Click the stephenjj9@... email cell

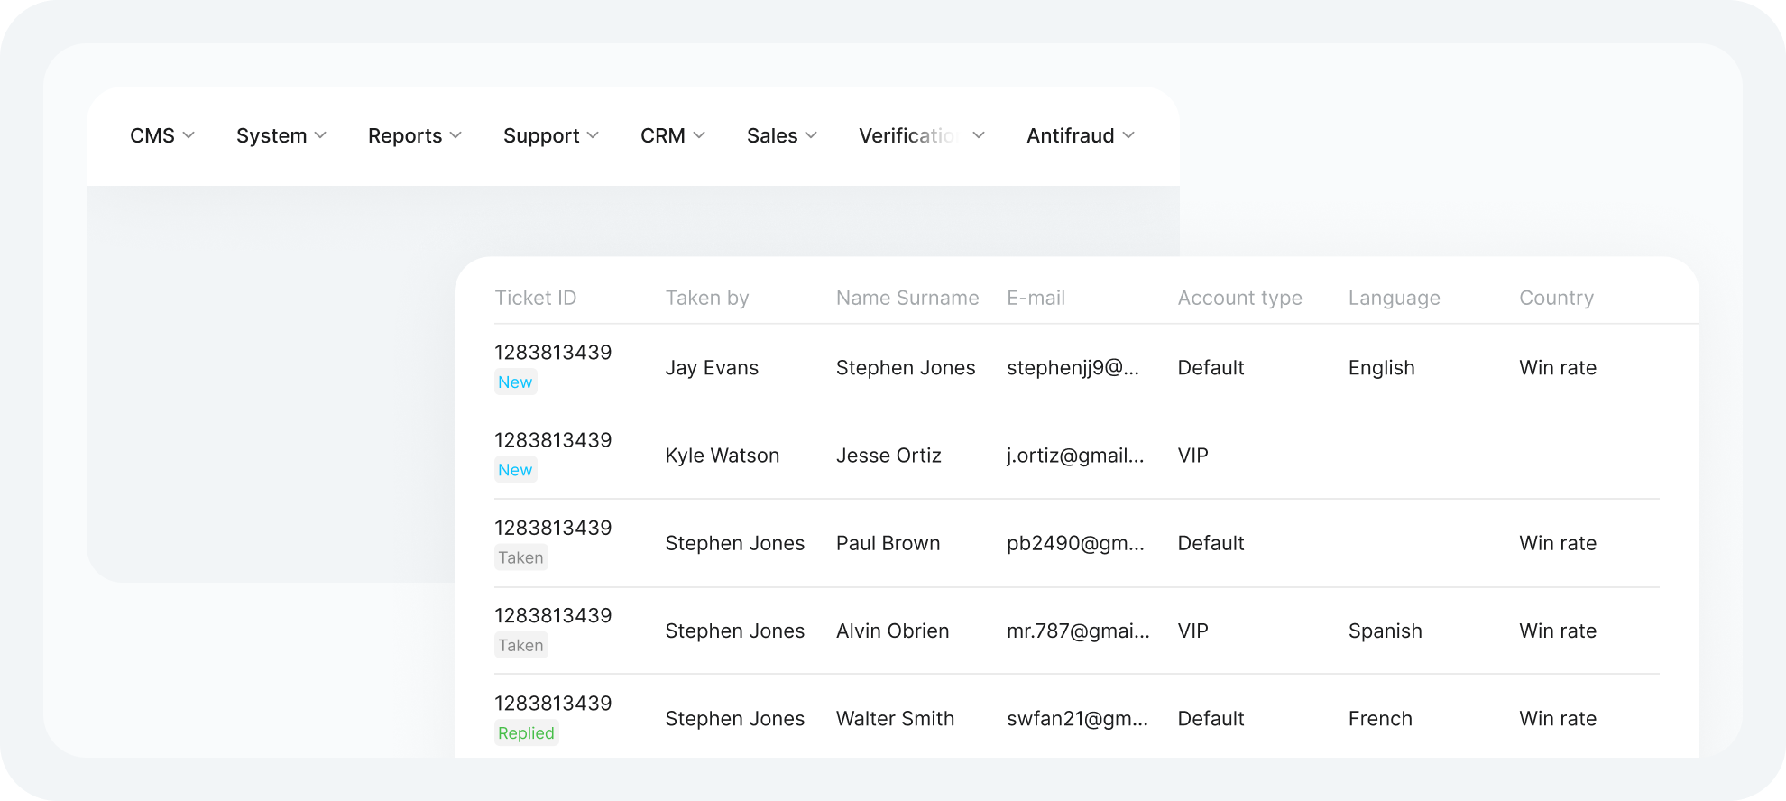1073,368
